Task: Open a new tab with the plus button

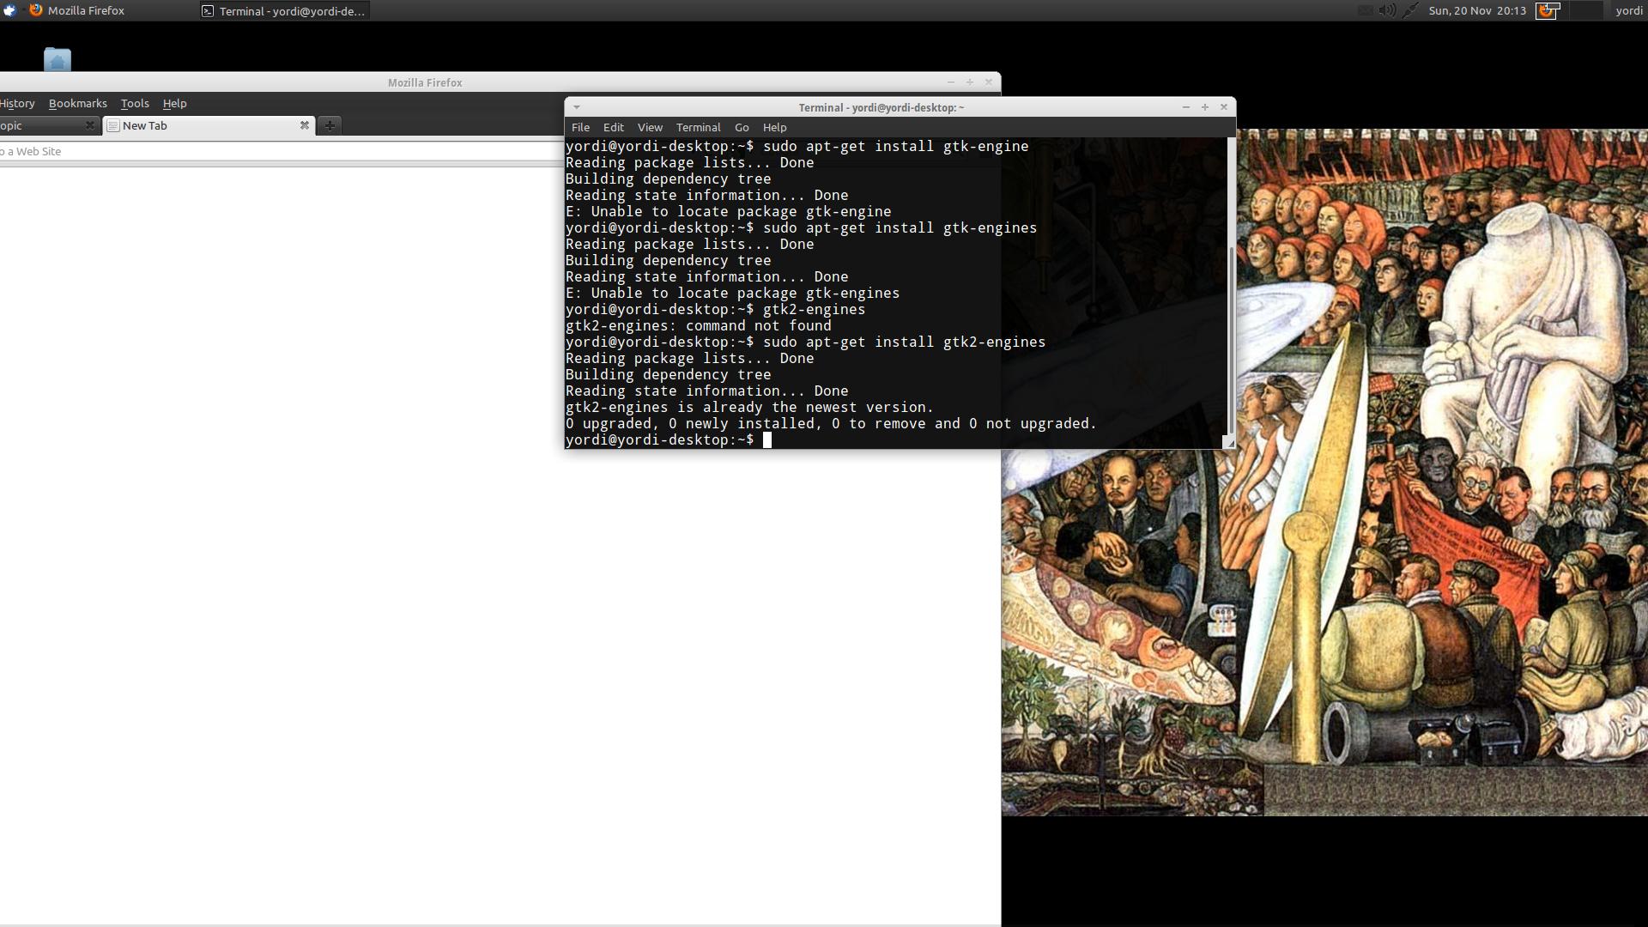Action: [329, 125]
